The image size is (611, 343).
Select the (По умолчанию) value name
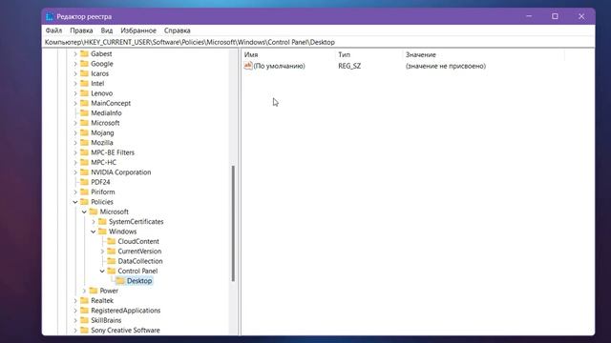click(x=279, y=66)
